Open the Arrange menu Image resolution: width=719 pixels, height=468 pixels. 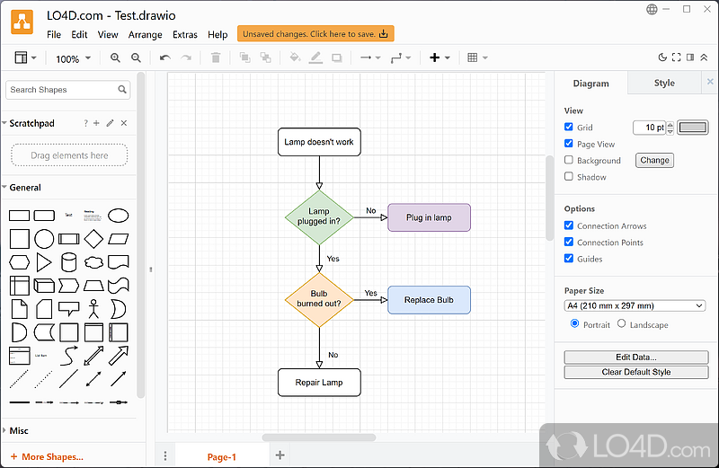[x=145, y=34]
